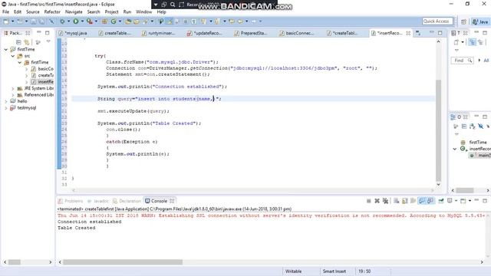This screenshot has width=491, height=276.
Task: Open the Navigate menu
Action: pos(74,12)
